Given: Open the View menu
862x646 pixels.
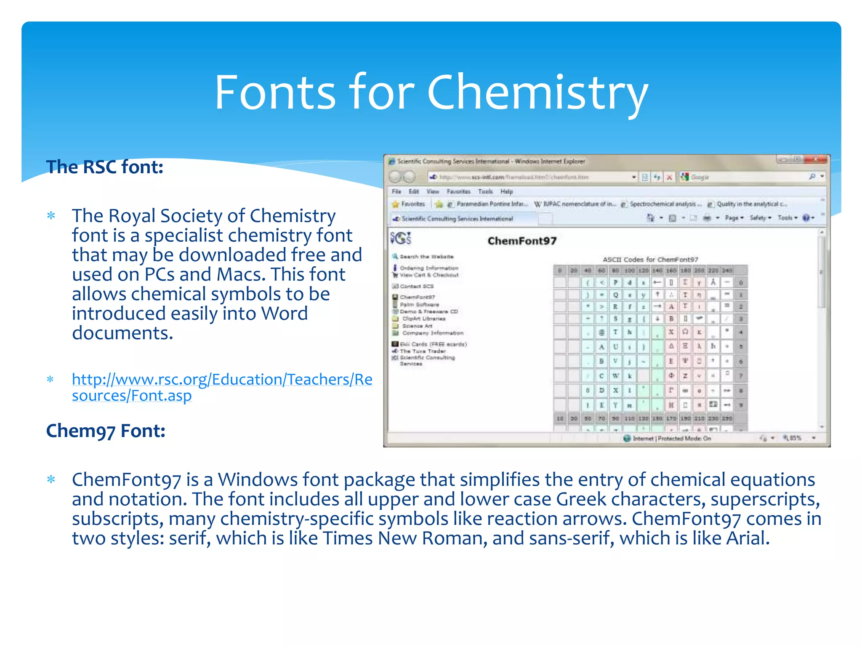Looking at the screenshot, I should (433, 191).
